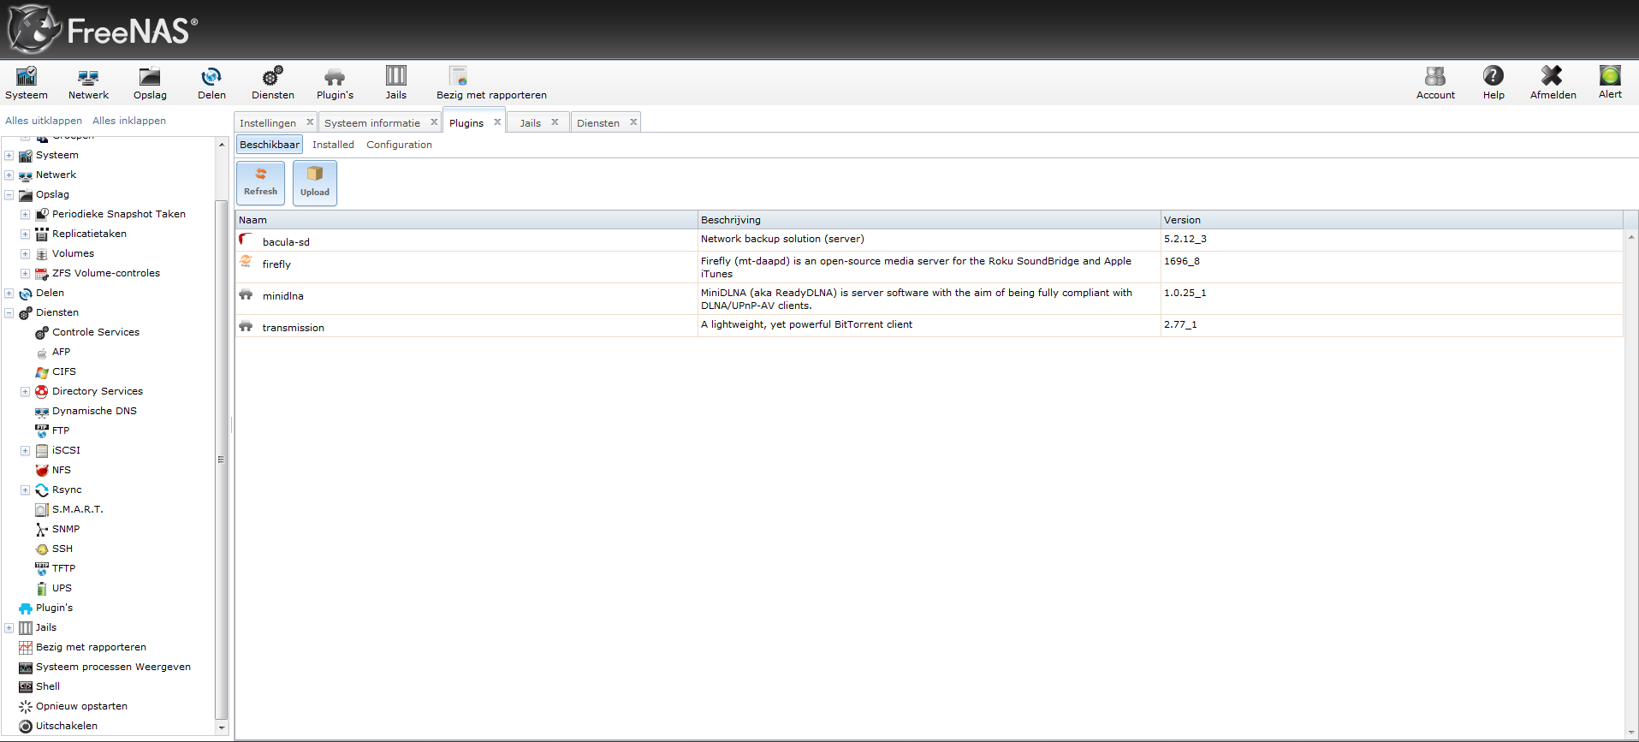Open Account icon in top toolbar
1639x742 pixels.
(1435, 83)
